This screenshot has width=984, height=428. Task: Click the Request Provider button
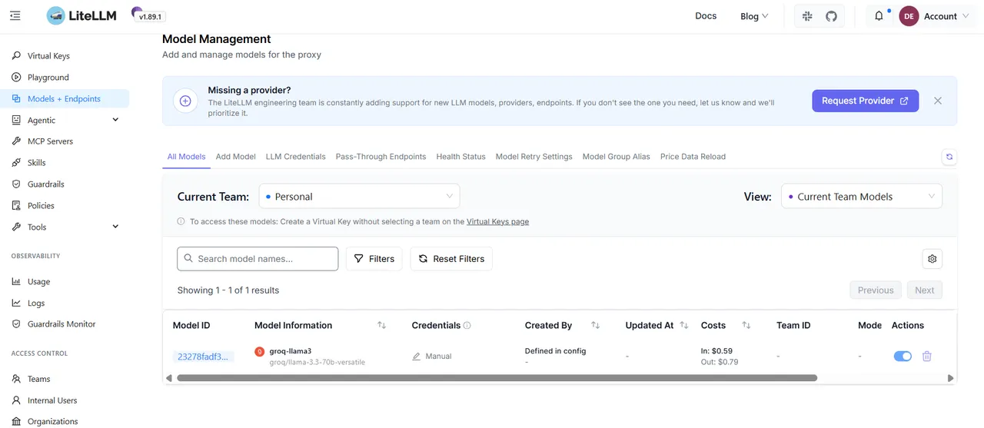pyautogui.click(x=865, y=101)
